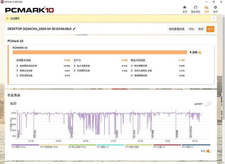Image resolution: width=225 pixels, height=164 pixels.
Task: Open the question mark help button
Action: [x=213, y=18]
